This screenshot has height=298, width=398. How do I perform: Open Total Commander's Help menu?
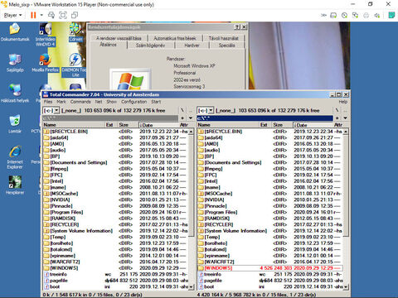[343, 102]
